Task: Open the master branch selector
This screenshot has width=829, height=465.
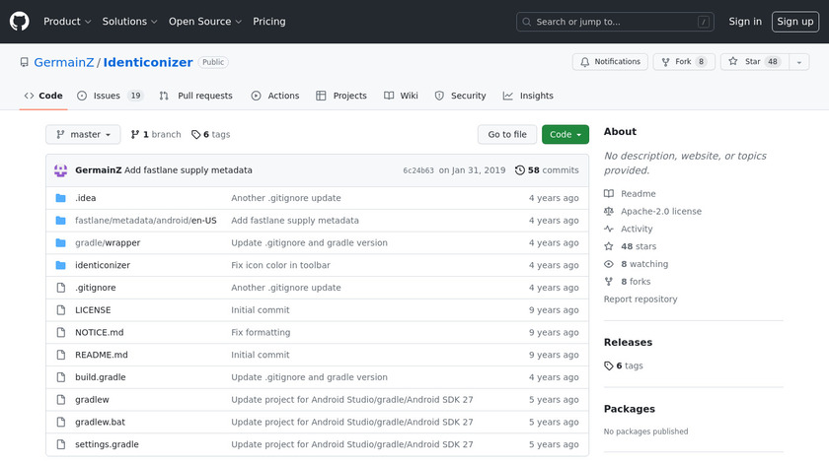Action: click(x=83, y=135)
